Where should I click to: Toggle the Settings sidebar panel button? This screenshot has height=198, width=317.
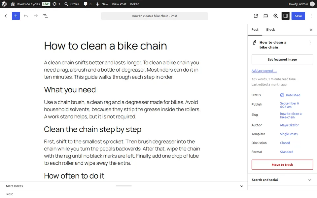285,16
